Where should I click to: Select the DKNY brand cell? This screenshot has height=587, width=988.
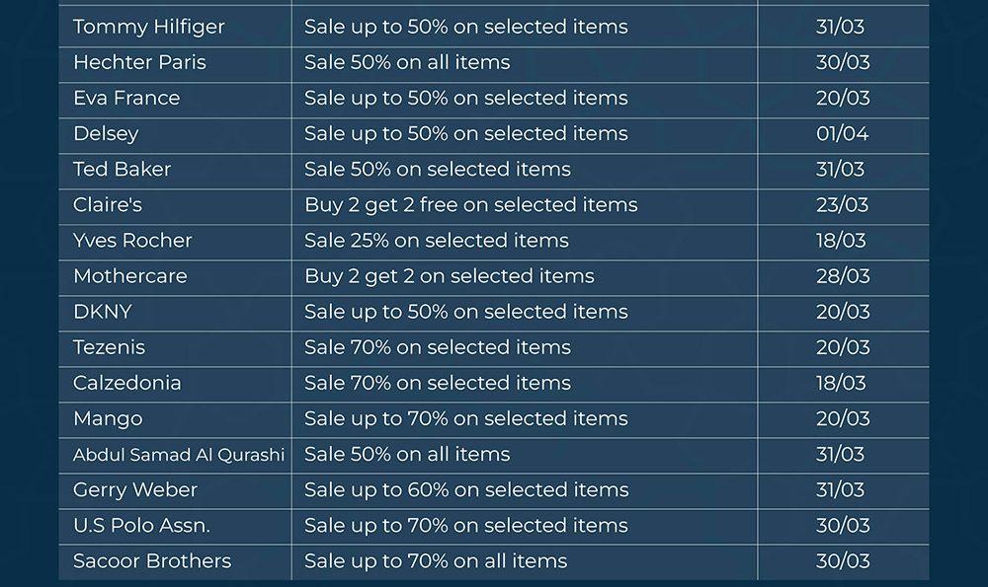click(x=102, y=311)
